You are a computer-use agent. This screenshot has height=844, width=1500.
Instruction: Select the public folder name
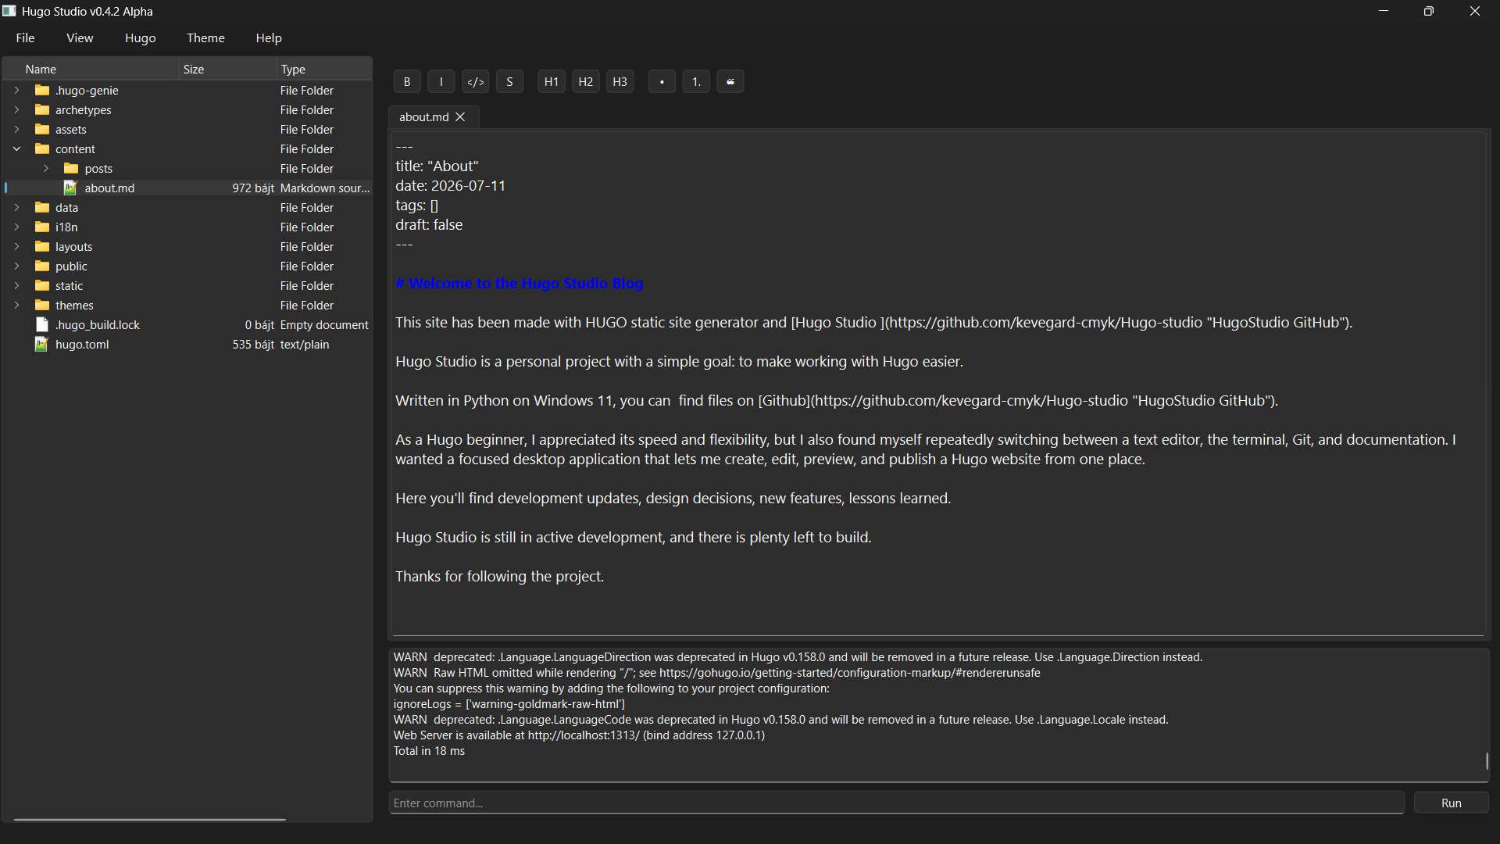click(x=71, y=266)
